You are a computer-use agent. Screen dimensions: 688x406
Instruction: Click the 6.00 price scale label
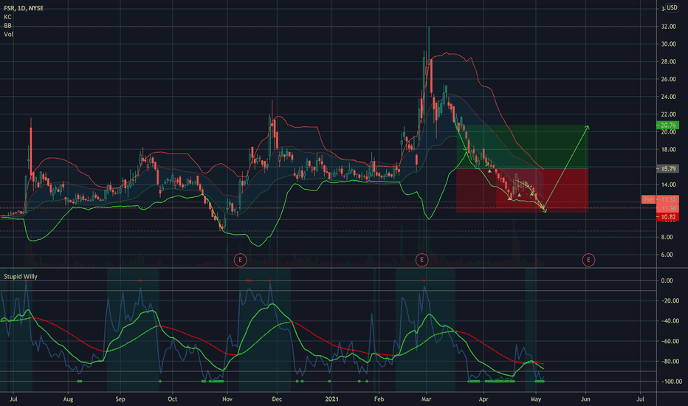667,255
